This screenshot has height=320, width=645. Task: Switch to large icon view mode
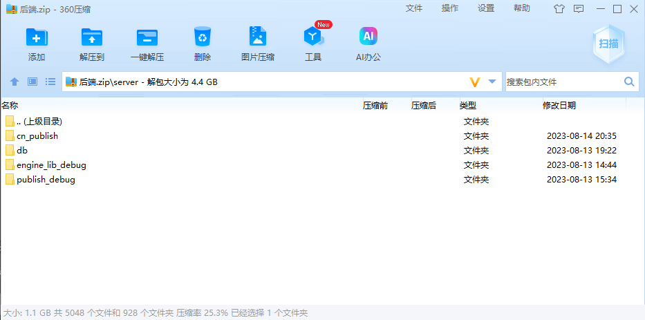pos(32,82)
